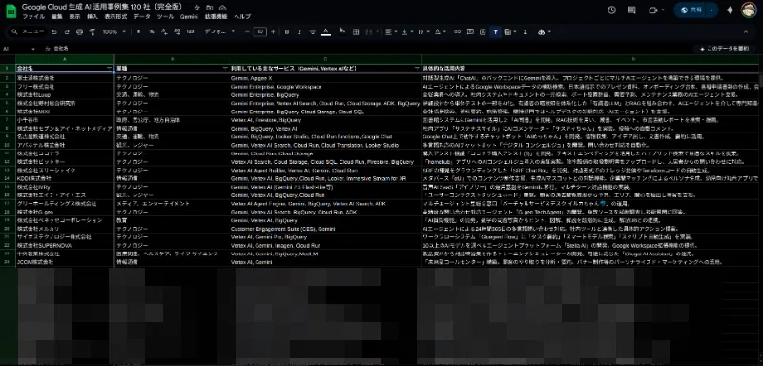The height and width of the screenshot is (366, 763).
Task: Open the 挿入 menu
Action: [x=92, y=16]
